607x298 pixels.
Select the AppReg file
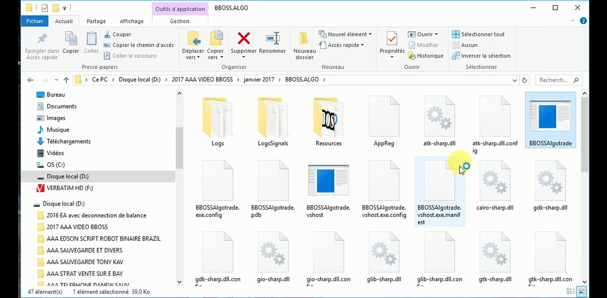pos(384,121)
